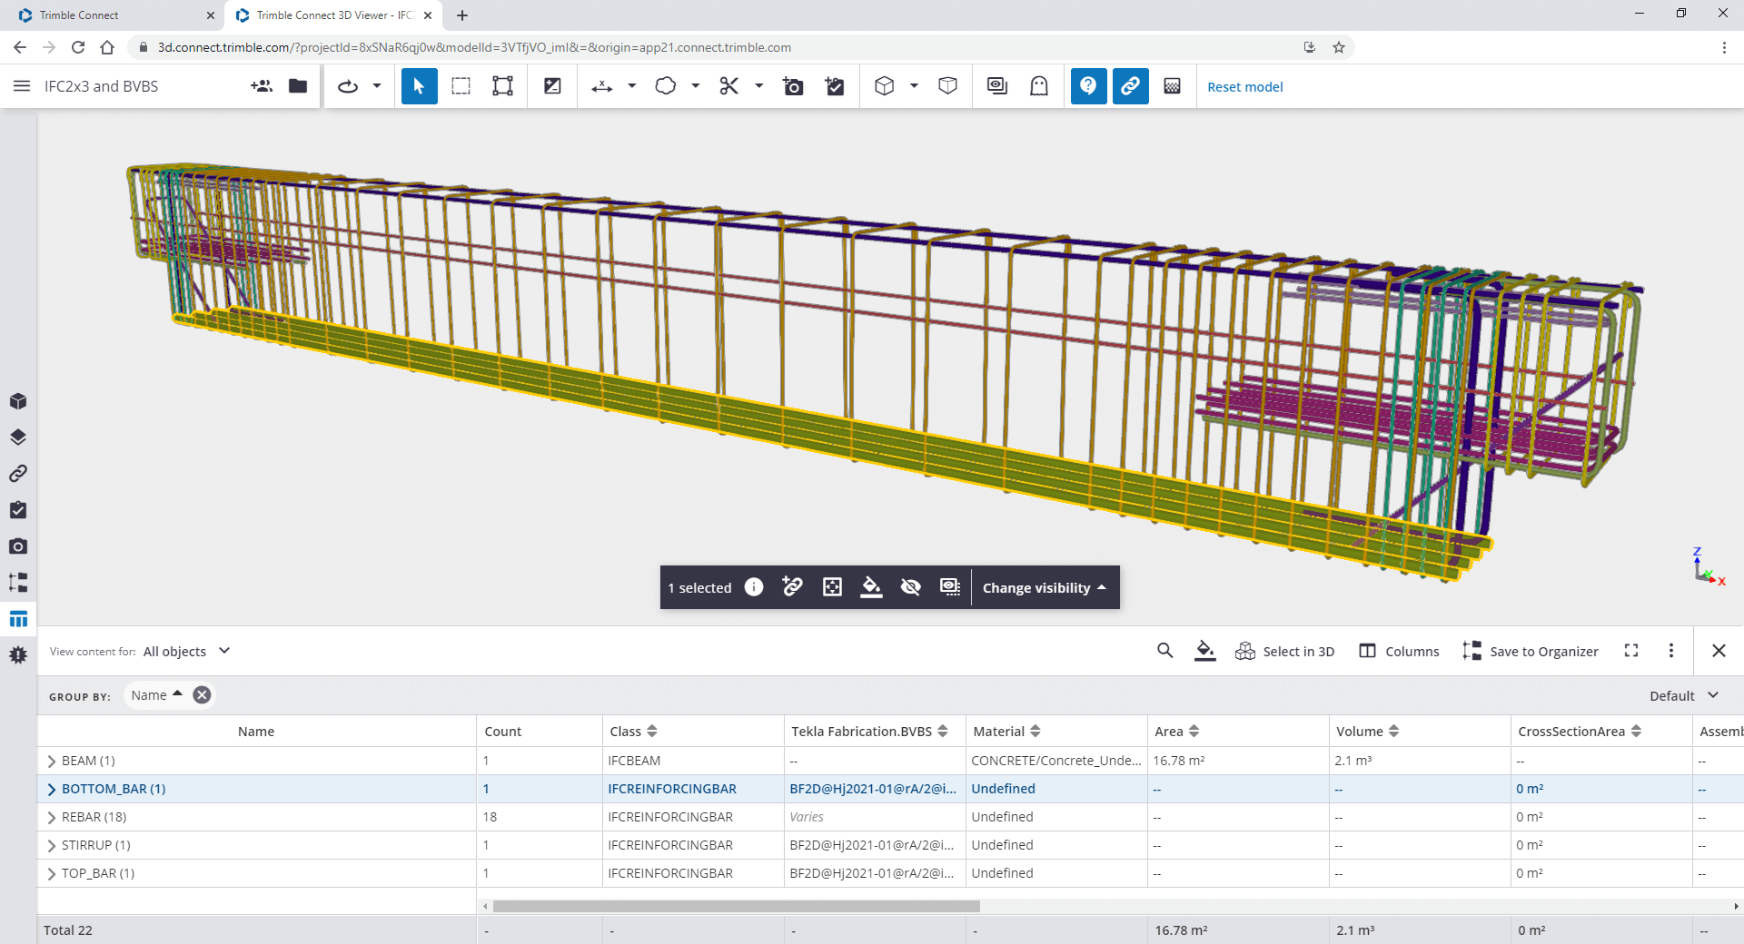Click the search icon in data table
The height and width of the screenshot is (944, 1744).
[1165, 651]
